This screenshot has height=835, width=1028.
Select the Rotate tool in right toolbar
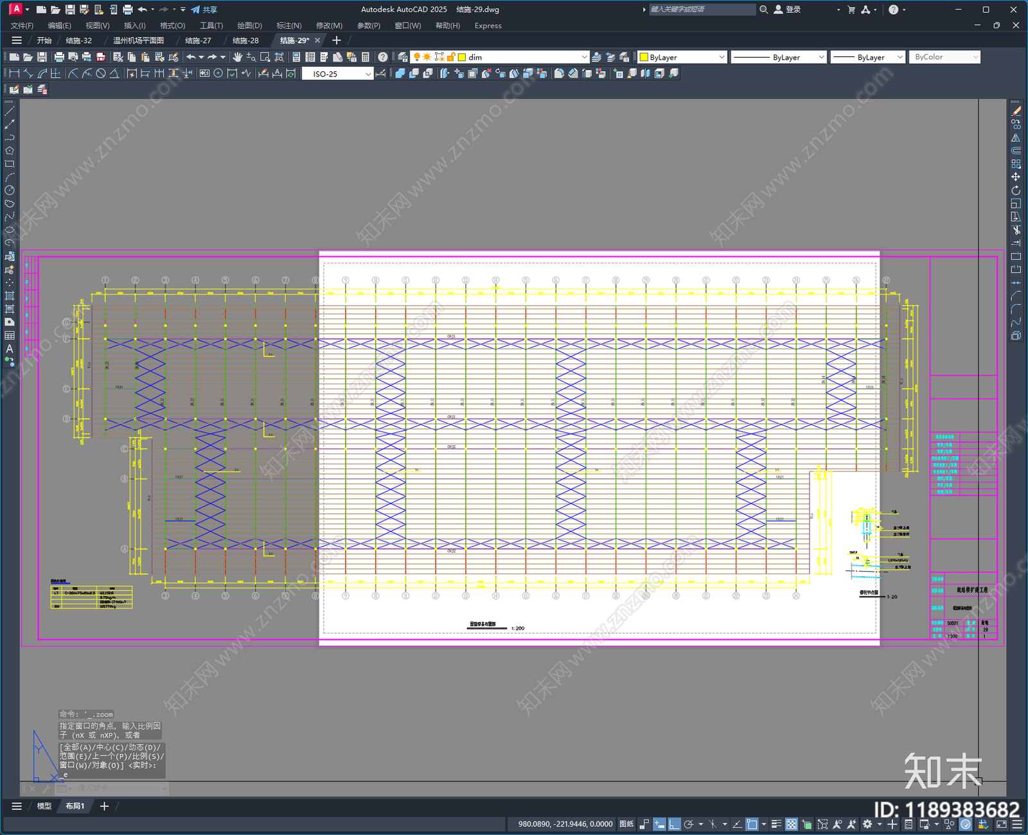tap(1016, 191)
